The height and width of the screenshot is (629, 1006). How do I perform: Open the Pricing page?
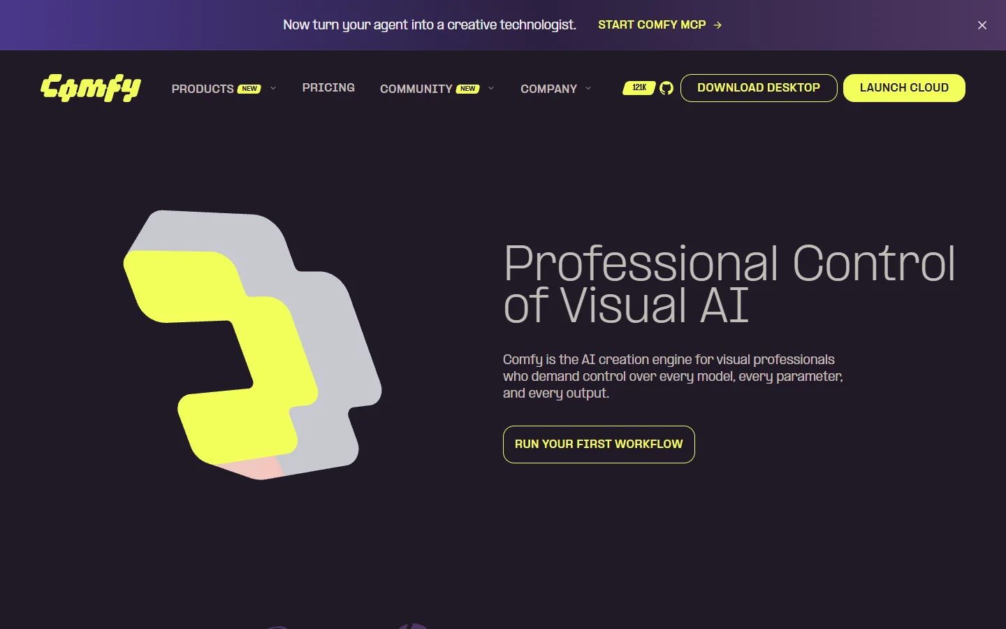click(x=328, y=88)
